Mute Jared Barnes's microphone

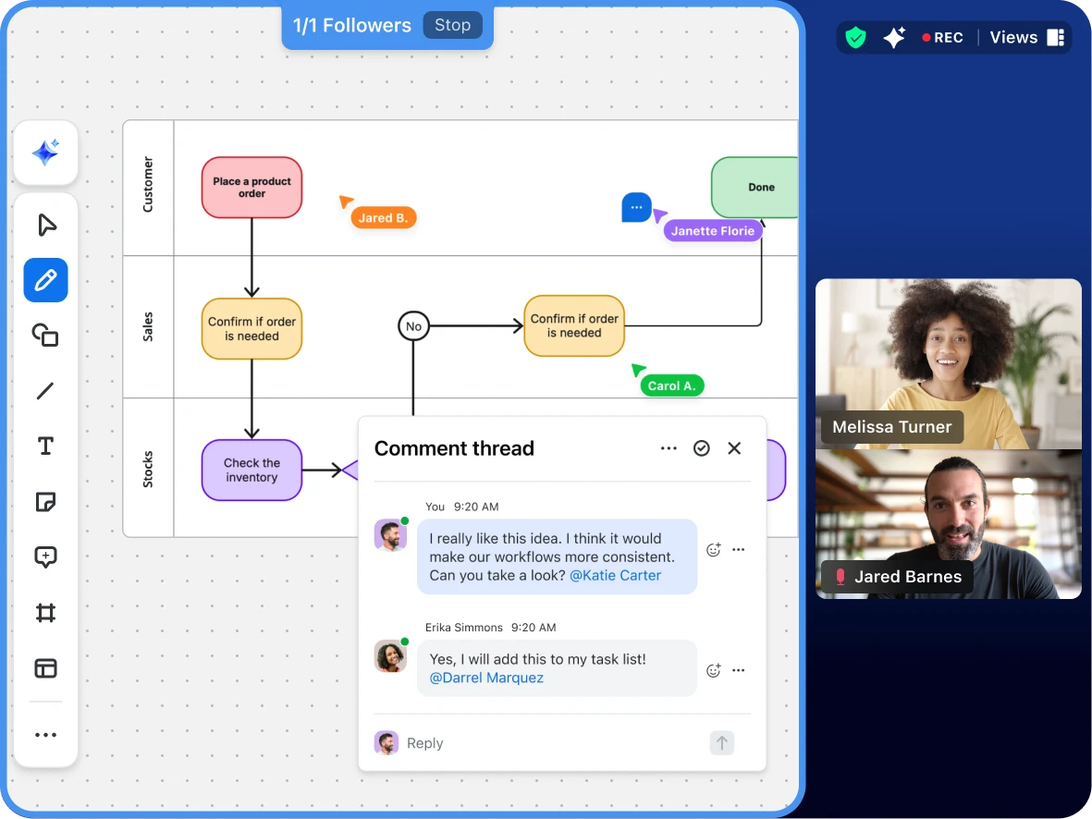[x=840, y=577]
